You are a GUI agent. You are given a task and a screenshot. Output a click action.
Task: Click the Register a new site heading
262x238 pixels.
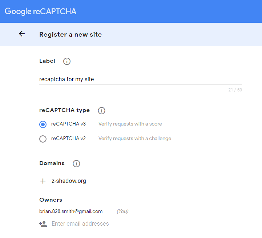(70, 35)
